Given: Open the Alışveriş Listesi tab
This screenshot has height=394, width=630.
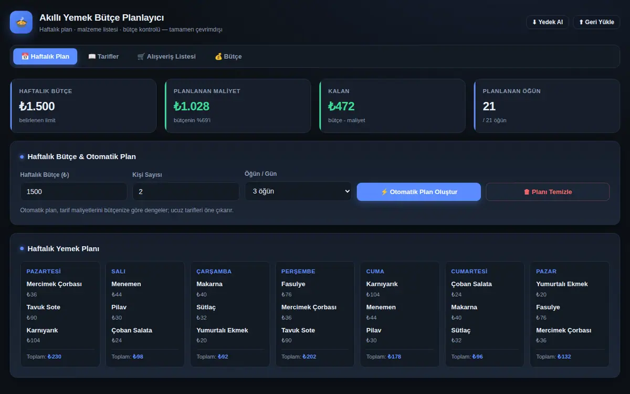Looking at the screenshot, I should coord(166,56).
